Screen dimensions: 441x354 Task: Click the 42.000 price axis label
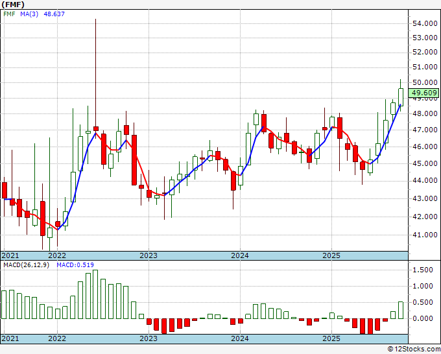click(x=425, y=217)
